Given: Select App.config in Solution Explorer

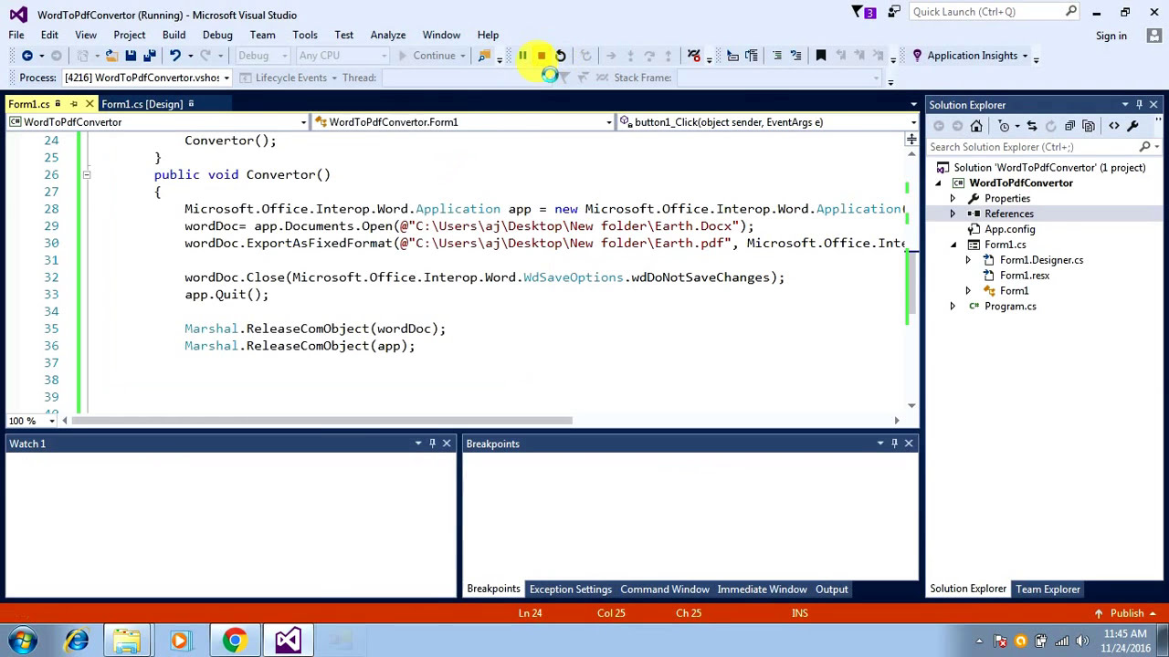Looking at the screenshot, I should pos(1009,229).
